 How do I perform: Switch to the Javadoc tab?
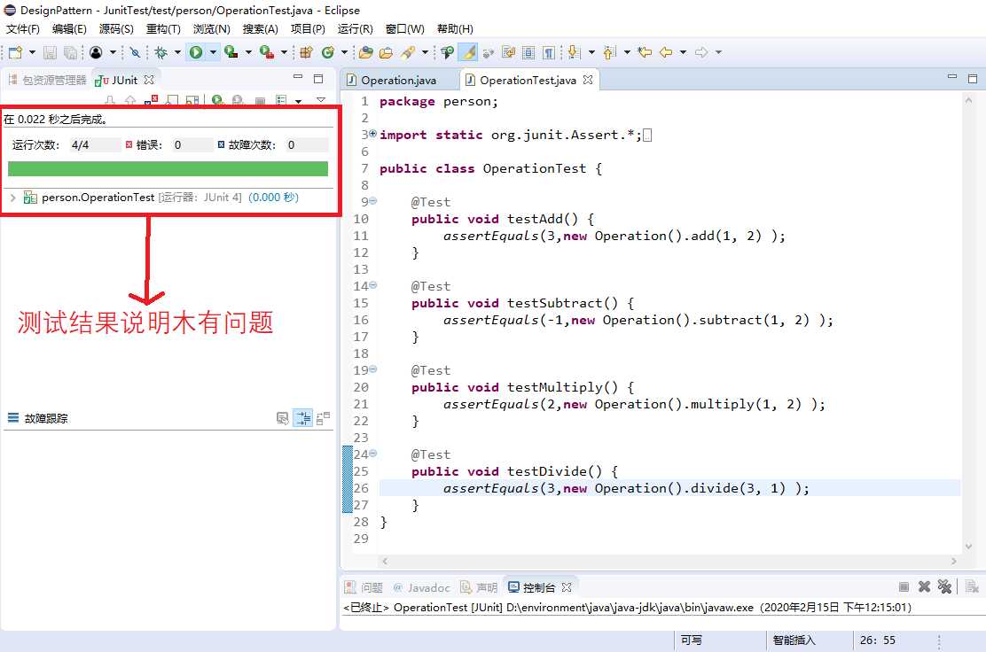tap(422, 587)
